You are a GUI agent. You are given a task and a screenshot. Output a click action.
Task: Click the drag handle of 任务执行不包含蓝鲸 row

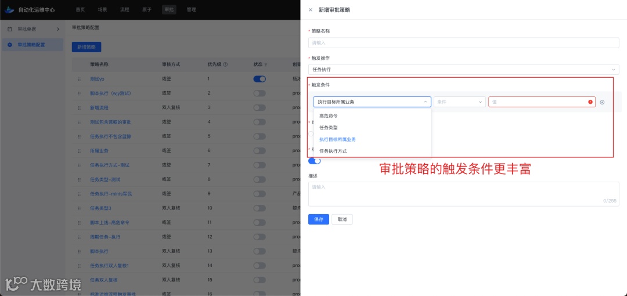(x=79, y=137)
